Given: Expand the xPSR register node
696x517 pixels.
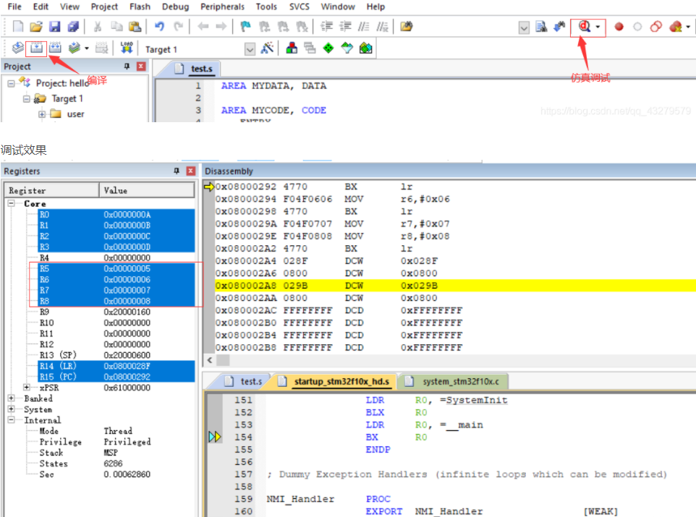Looking at the screenshot, I should pos(27,388).
